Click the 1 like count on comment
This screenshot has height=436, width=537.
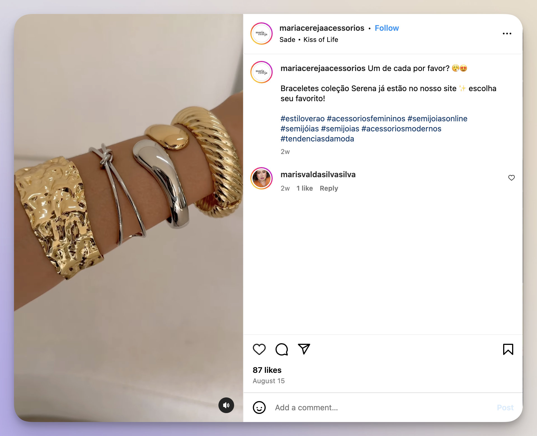304,188
